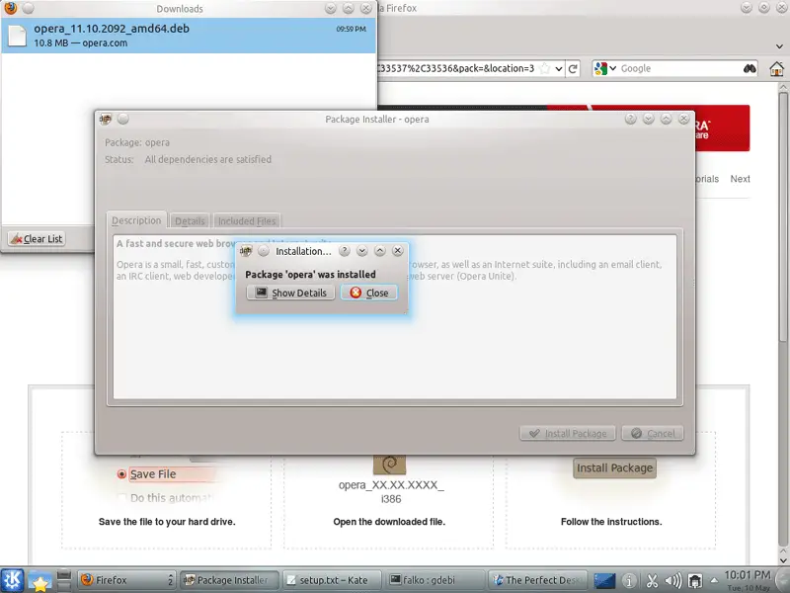Reload the page in Firefox
This screenshot has height=593, width=790.
tap(573, 68)
